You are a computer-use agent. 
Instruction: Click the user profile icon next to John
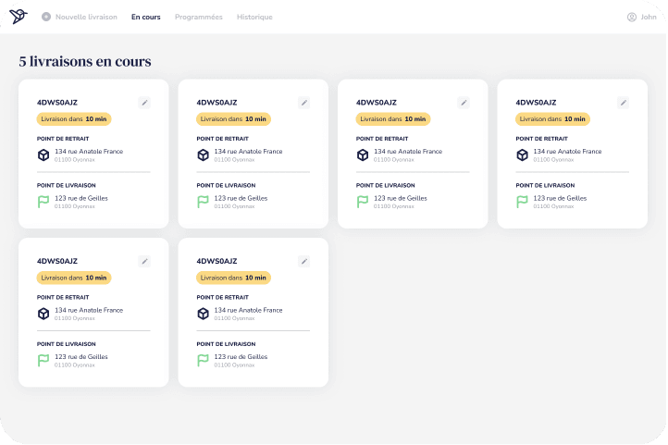pyautogui.click(x=632, y=17)
